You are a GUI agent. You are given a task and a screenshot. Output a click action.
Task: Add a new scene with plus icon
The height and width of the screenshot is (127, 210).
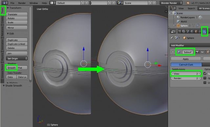pos(150,3)
